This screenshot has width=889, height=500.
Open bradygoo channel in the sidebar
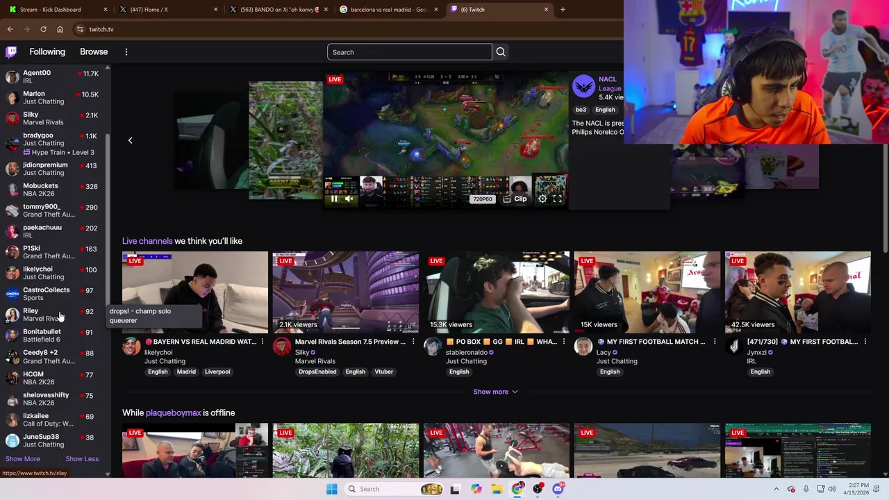pyautogui.click(x=52, y=143)
